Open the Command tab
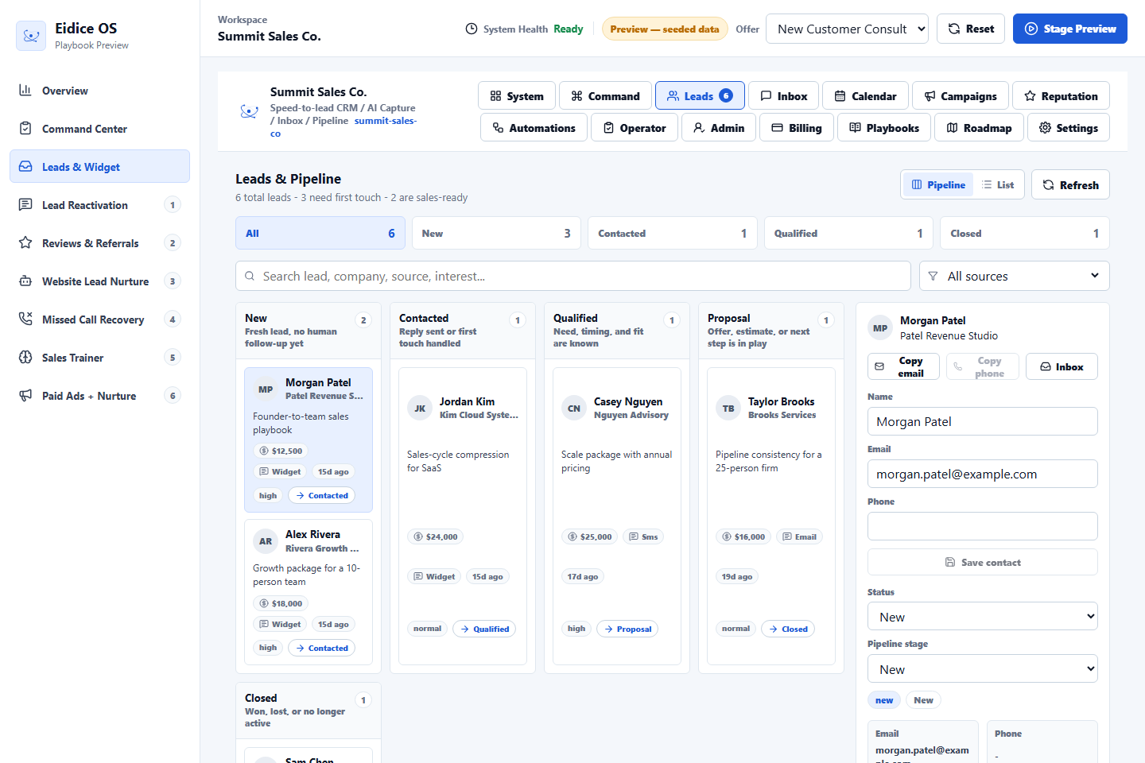The image size is (1145, 763). [x=605, y=95]
